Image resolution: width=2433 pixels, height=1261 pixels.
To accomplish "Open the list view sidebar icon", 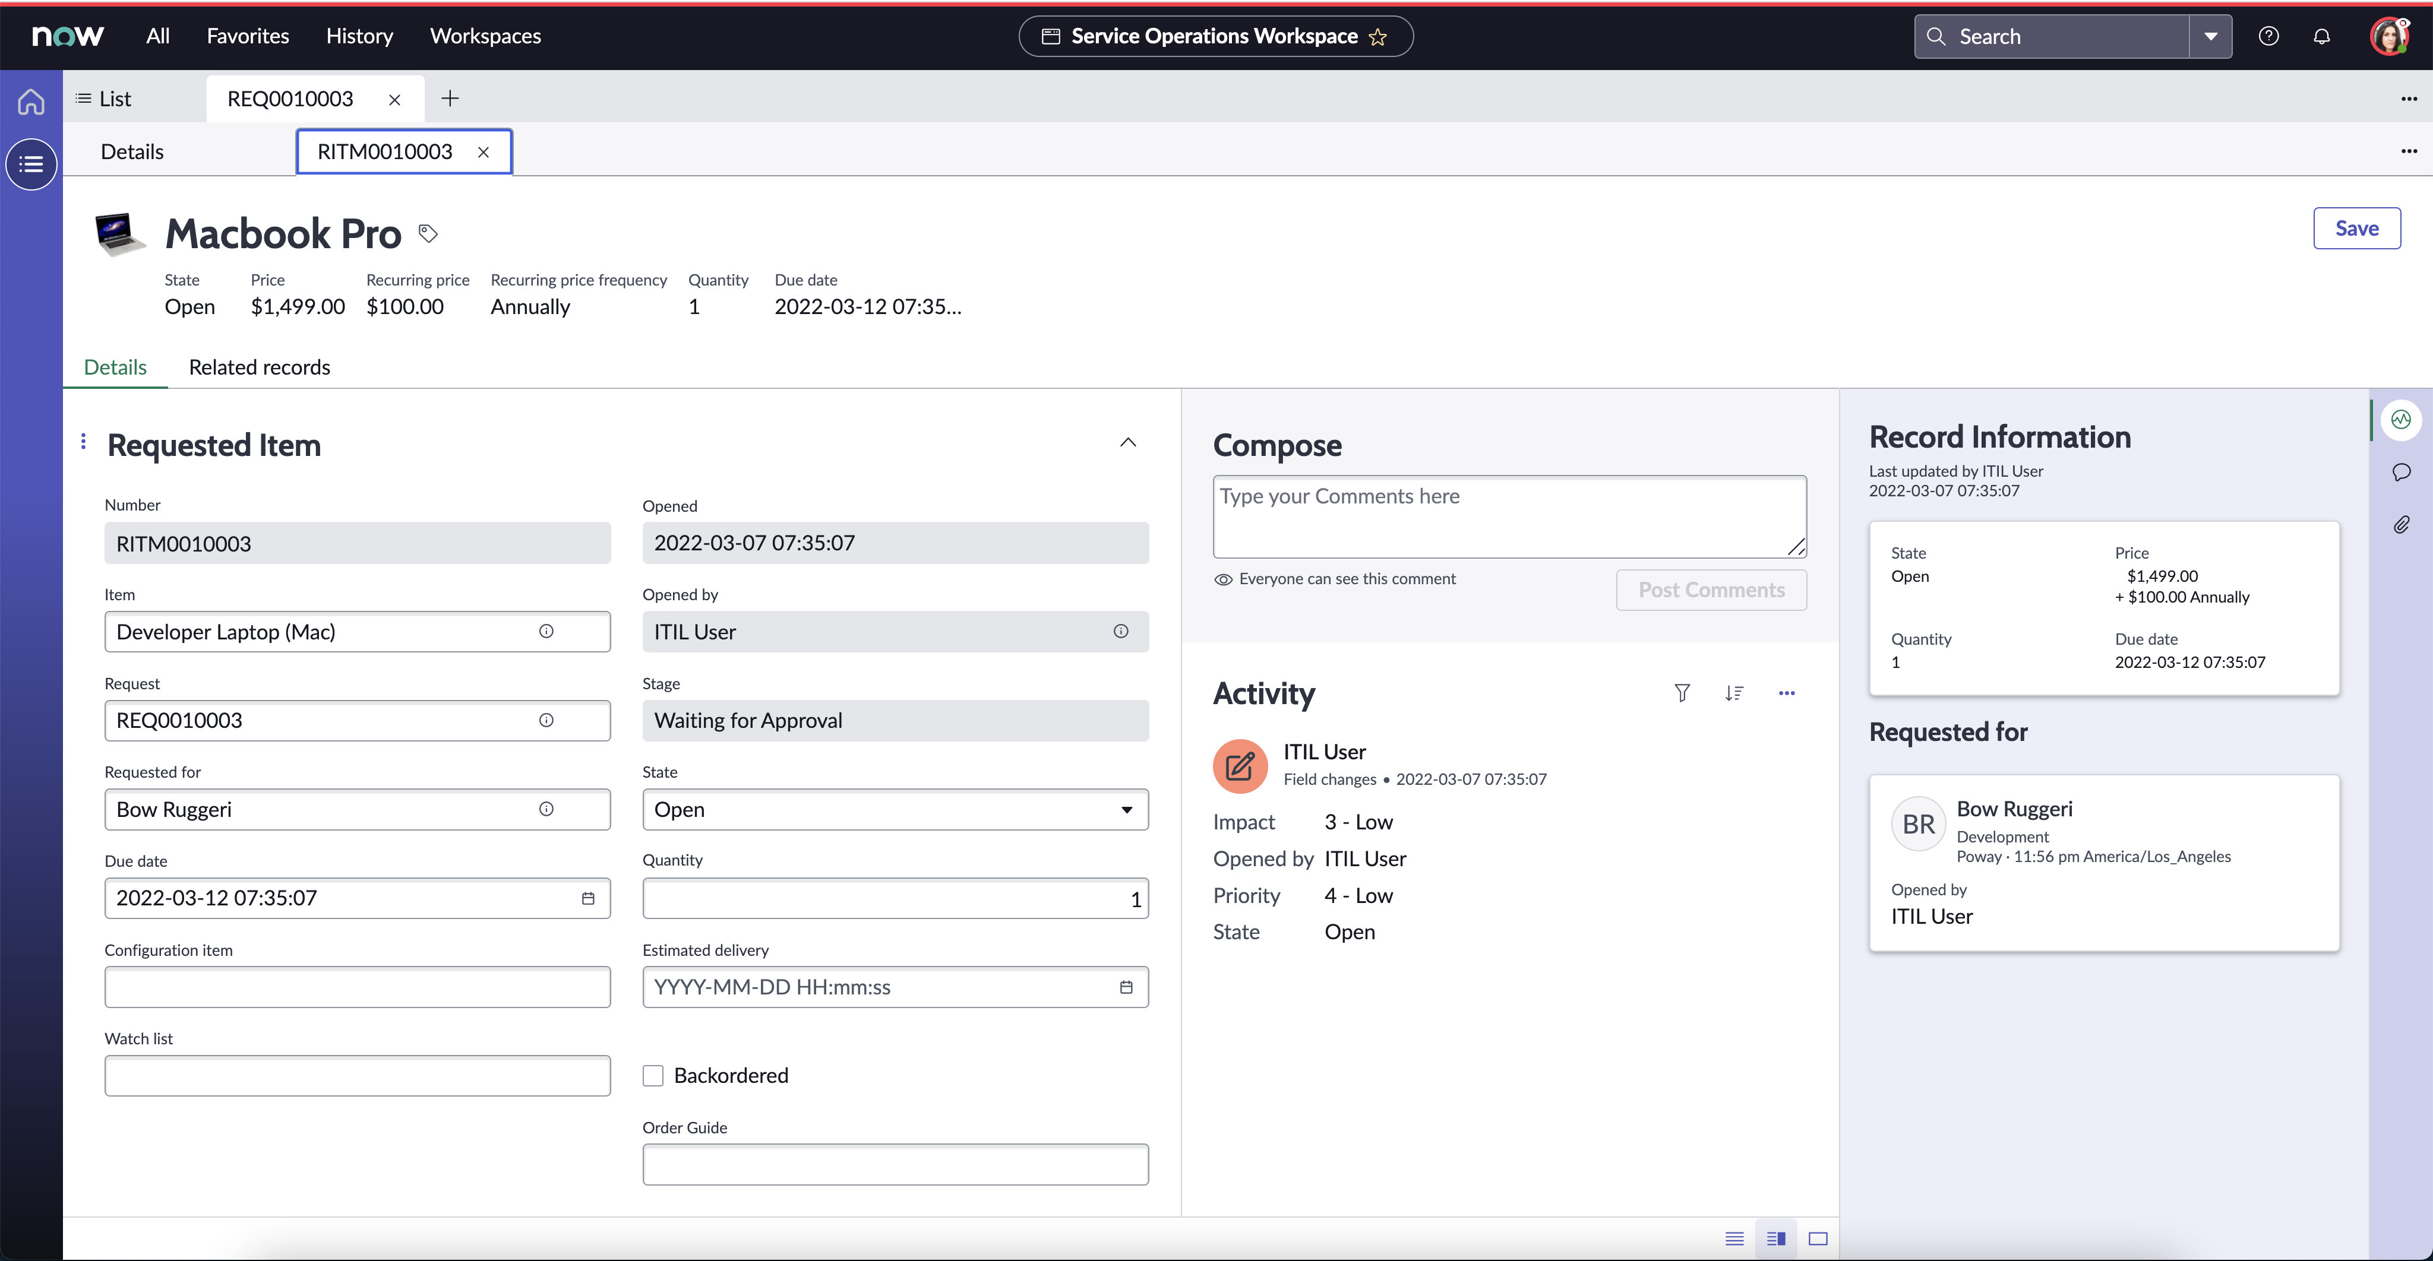I will (31, 164).
